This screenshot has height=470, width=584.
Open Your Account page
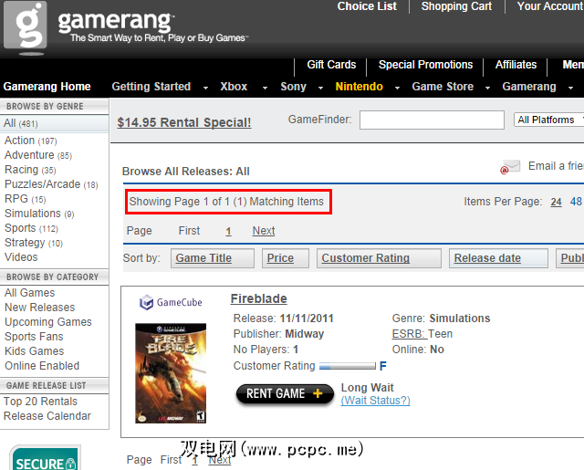[550, 6]
